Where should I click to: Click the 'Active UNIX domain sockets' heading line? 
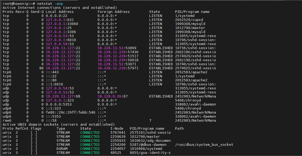tap(58, 125)
